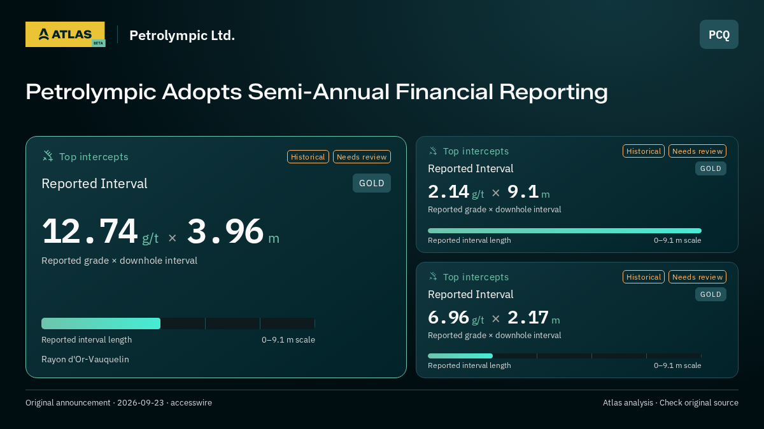Click the Historical tag in the 12.74 g/t card
Viewport: 764px width, 429px height.
coord(308,156)
